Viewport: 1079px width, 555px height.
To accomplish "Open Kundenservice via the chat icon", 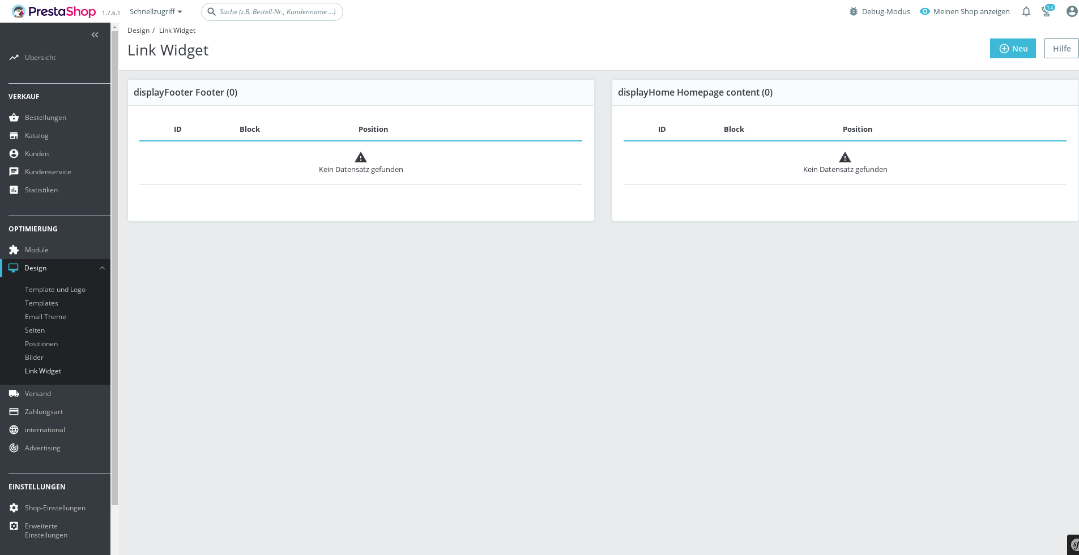I will click(14, 171).
